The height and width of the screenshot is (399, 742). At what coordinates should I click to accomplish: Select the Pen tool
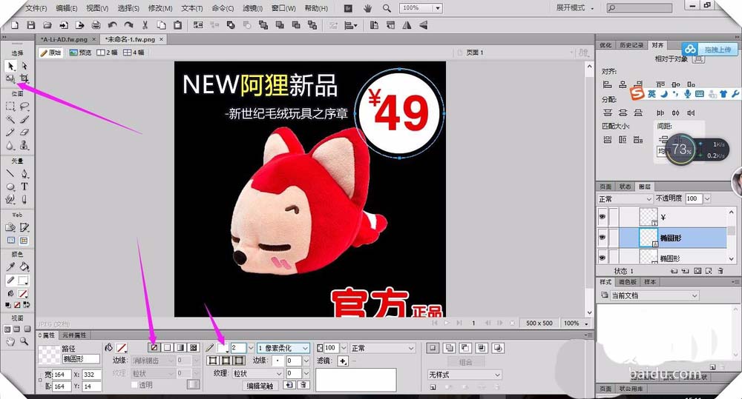(24, 175)
